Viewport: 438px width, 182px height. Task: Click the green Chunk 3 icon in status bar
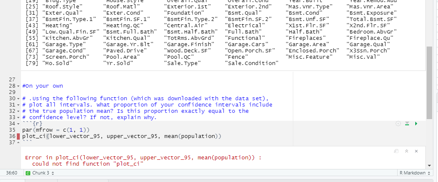tap(28, 173)
